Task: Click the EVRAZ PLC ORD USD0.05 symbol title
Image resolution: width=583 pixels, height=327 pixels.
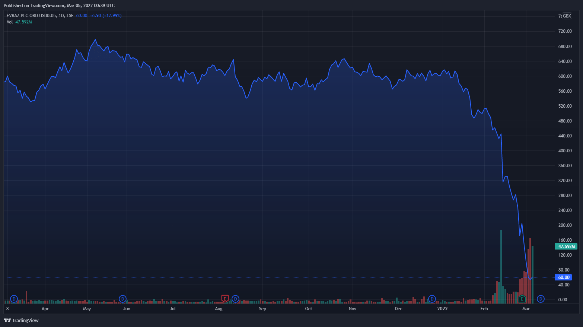Action: pos(31,16)
